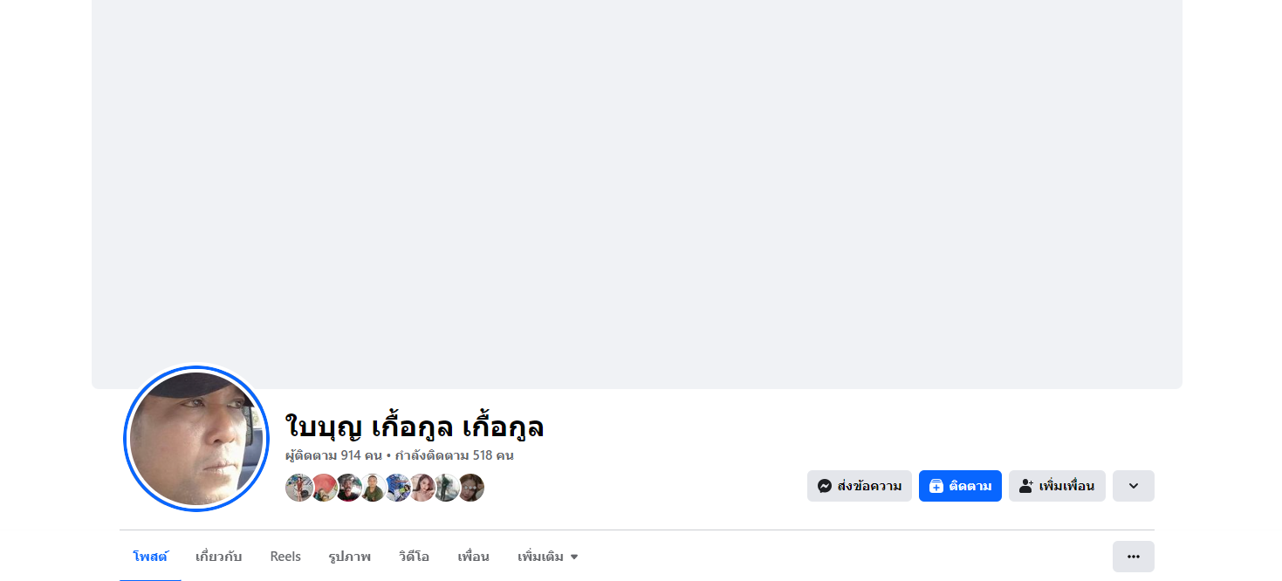Open the เพื่อน tab

click(473, 557)
